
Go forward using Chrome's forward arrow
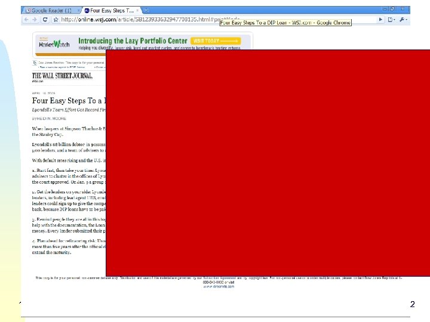[x=35, y=20]
